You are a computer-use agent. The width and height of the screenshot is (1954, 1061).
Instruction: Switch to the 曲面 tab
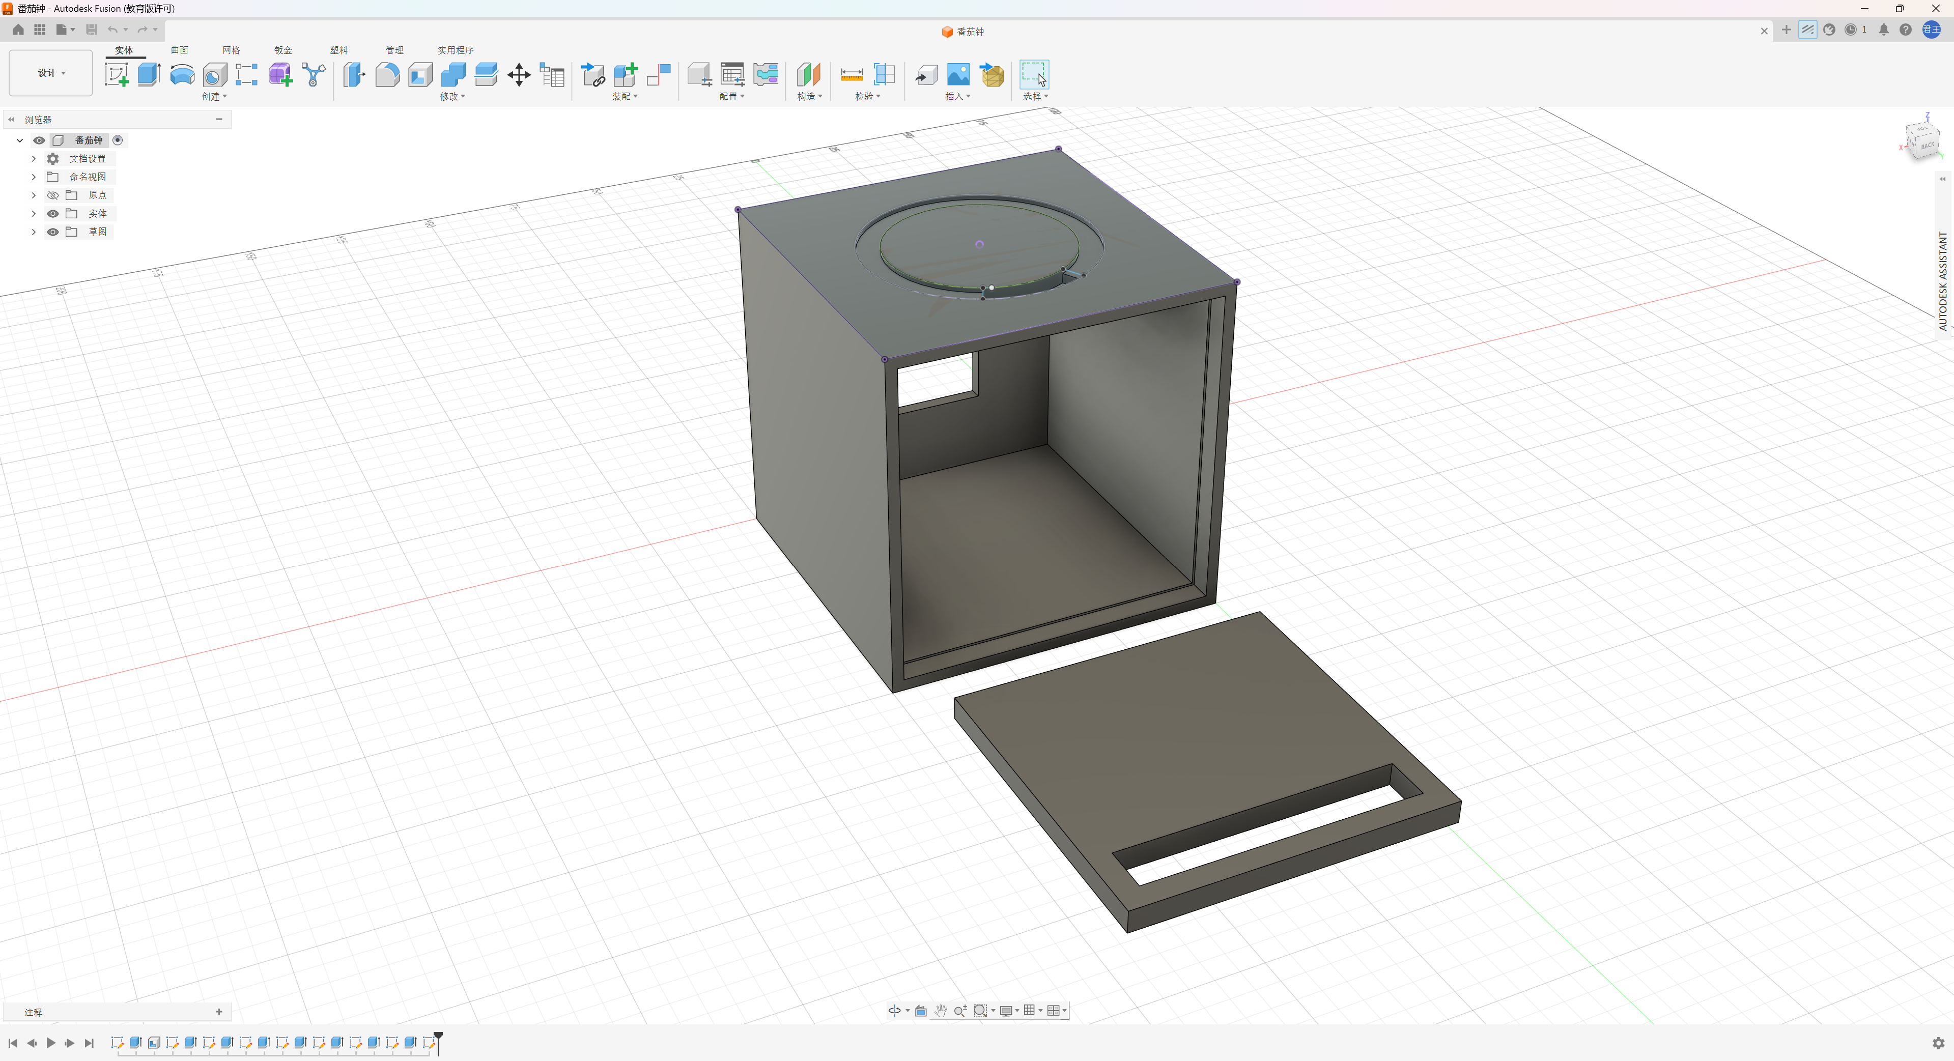[179, 50]
